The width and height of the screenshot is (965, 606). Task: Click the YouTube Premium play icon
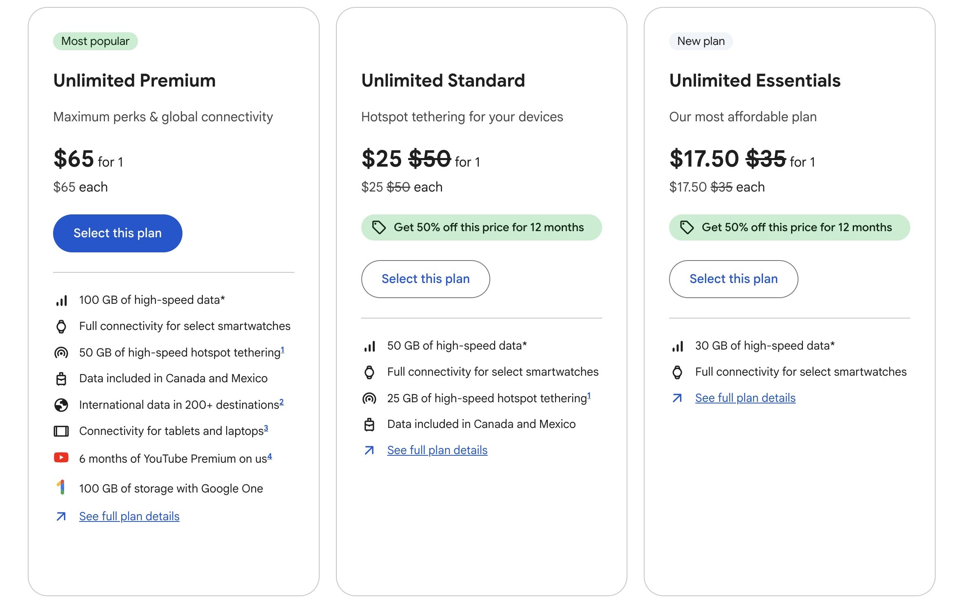(61, 458)
